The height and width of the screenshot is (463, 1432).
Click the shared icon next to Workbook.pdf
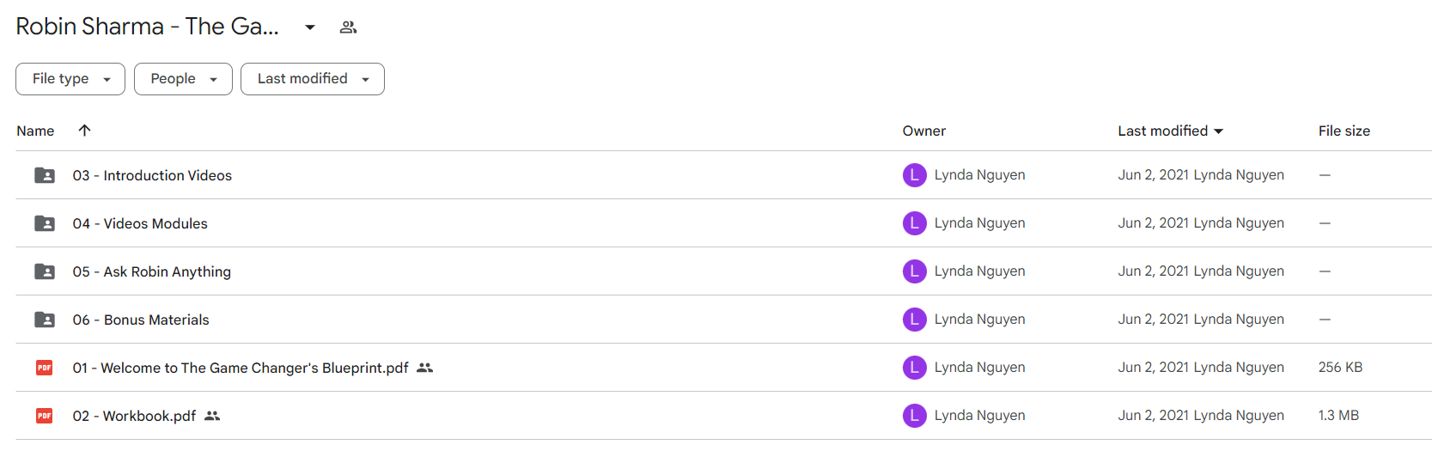(x=212, y=416)
